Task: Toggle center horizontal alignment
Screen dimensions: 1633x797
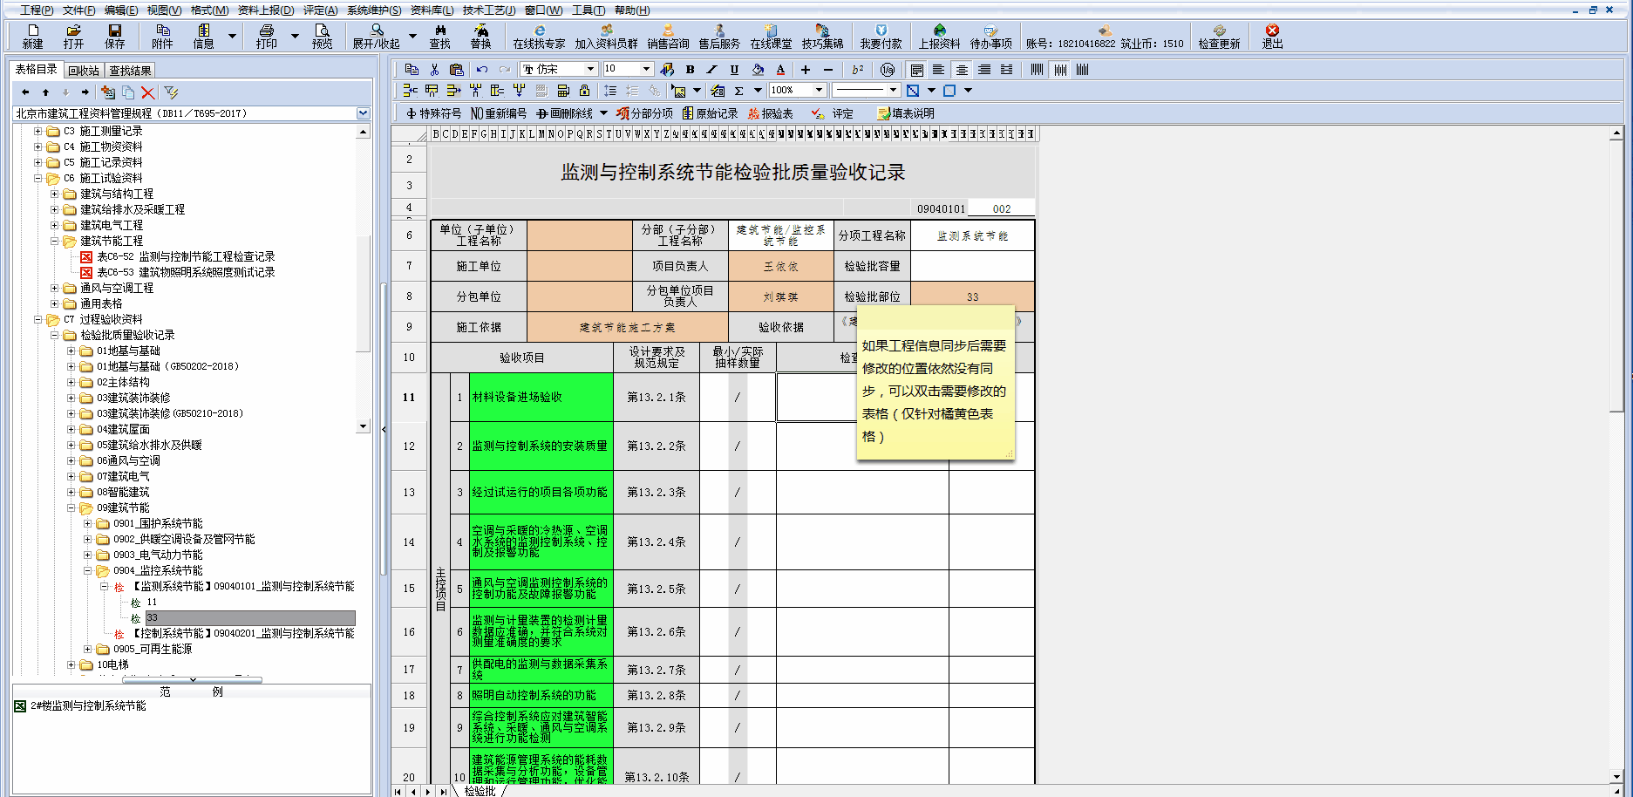Action: pos(962,69)
